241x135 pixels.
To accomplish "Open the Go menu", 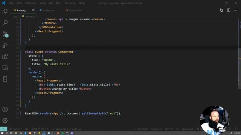I will point(51,3).
